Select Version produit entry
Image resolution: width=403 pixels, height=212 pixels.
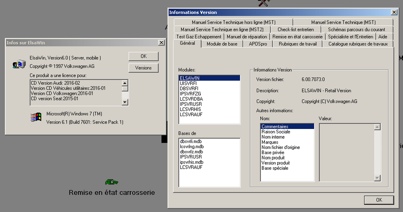(287, 163)
